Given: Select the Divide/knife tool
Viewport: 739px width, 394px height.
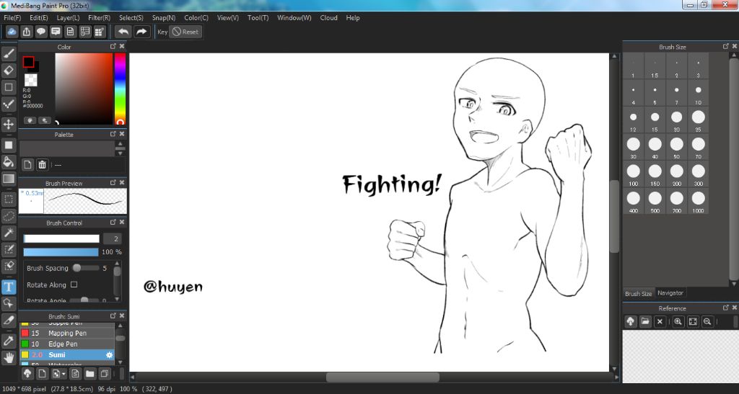Looking at the screenshot, I should 9,321.
